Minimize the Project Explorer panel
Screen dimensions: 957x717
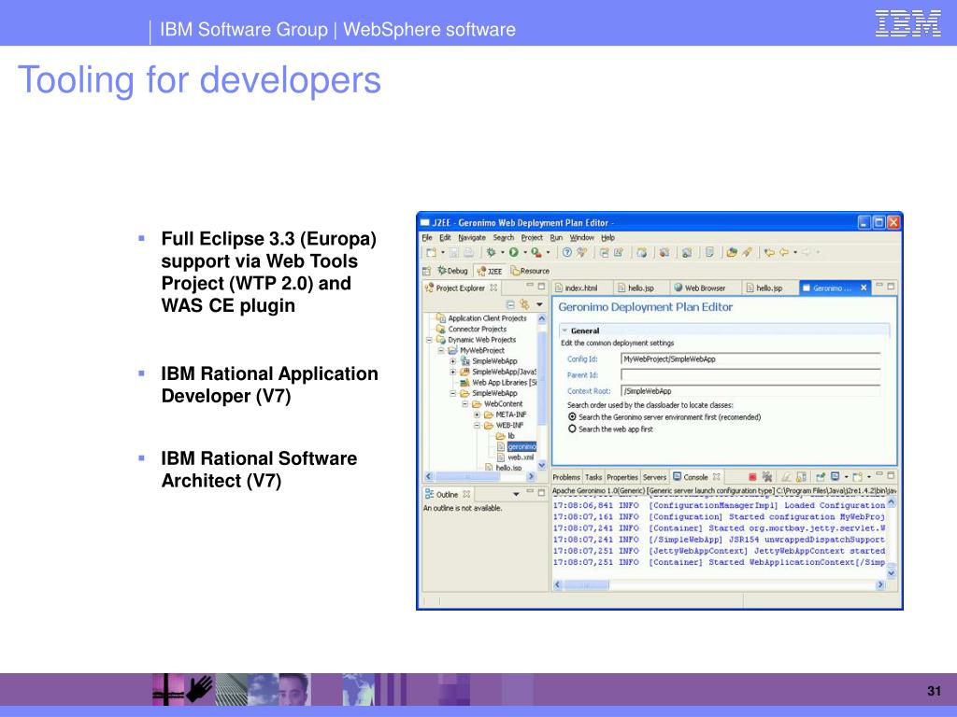tap(529, 286)
